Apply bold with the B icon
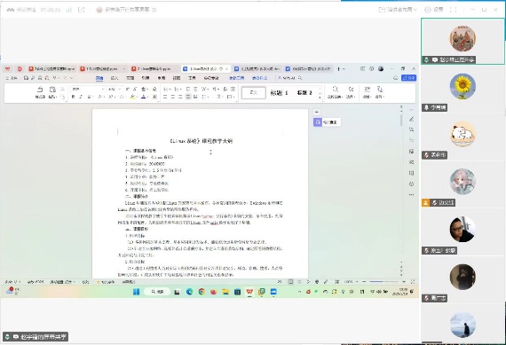 [x=74, y=97]
